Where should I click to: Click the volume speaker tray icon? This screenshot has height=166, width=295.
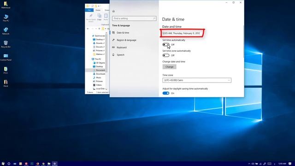(253, 164)
